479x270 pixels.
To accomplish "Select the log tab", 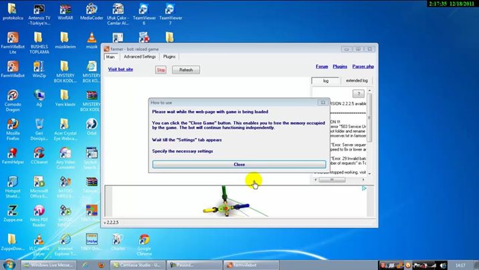I will coord(326,80).
